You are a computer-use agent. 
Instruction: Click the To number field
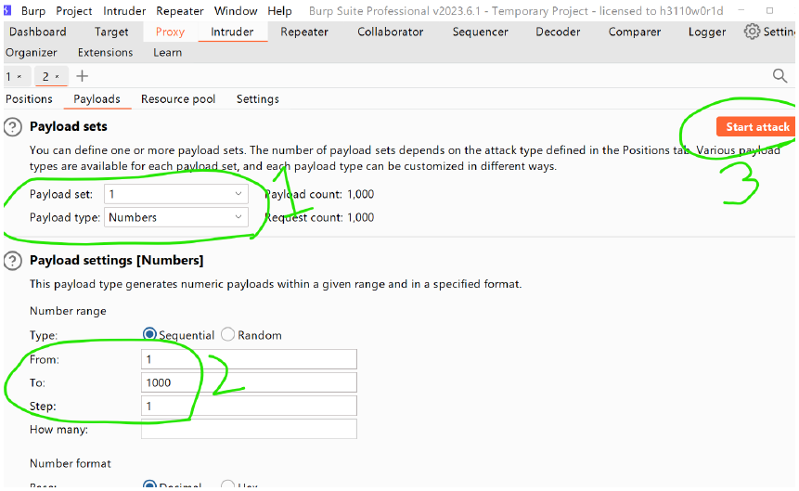pyautogui.click(x=249, y=382)
